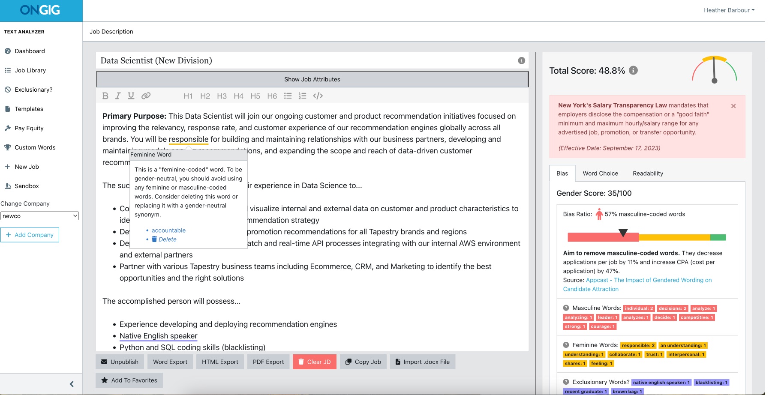Viewport: 769px width, 395px height.
Task: Click the ONGIG logo
Action: [40, 10]
